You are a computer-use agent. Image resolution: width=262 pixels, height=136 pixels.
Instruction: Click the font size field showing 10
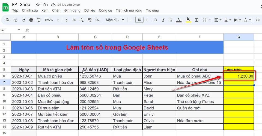(139, 20)
